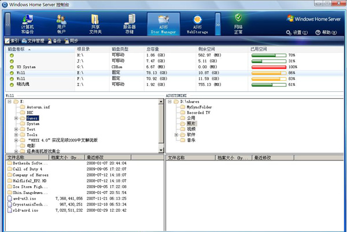Image resolution: width=347 pixels, height=232 pixels.
Task: Select the H:\ drive row
Action: coord(175,55)
